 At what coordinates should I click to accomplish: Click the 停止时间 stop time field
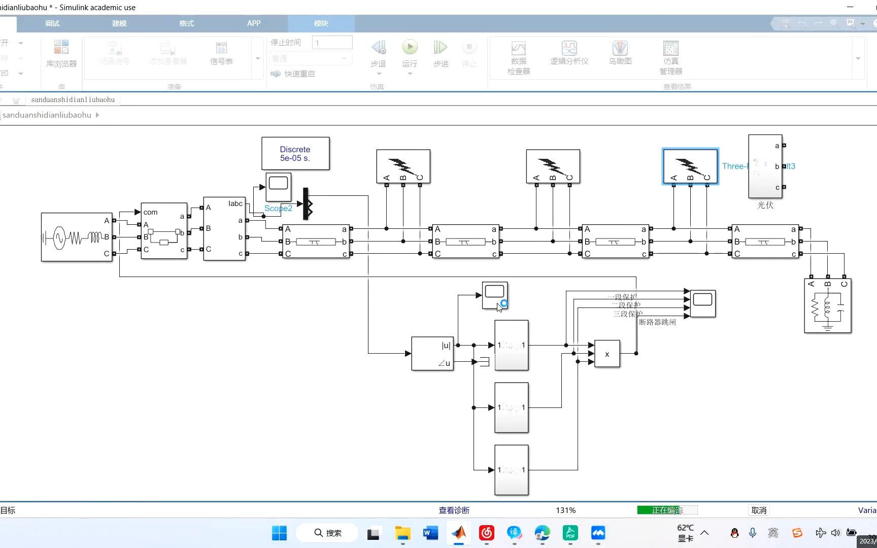pyautogui.click(x=332, y=43)
